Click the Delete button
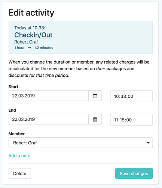 click(20, 173)
